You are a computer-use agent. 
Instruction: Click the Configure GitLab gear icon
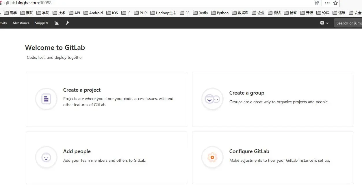point(212,157)
